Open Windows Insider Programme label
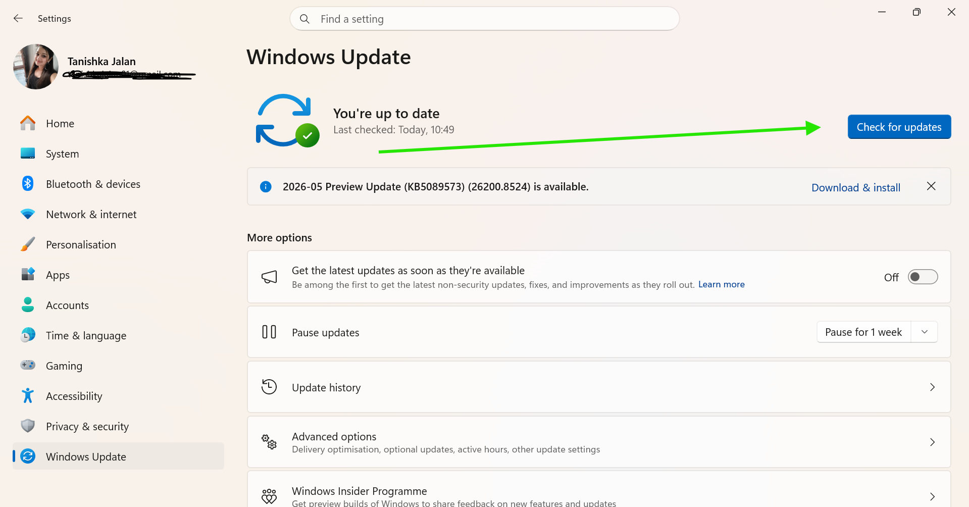969x507 pixels. 360,491
